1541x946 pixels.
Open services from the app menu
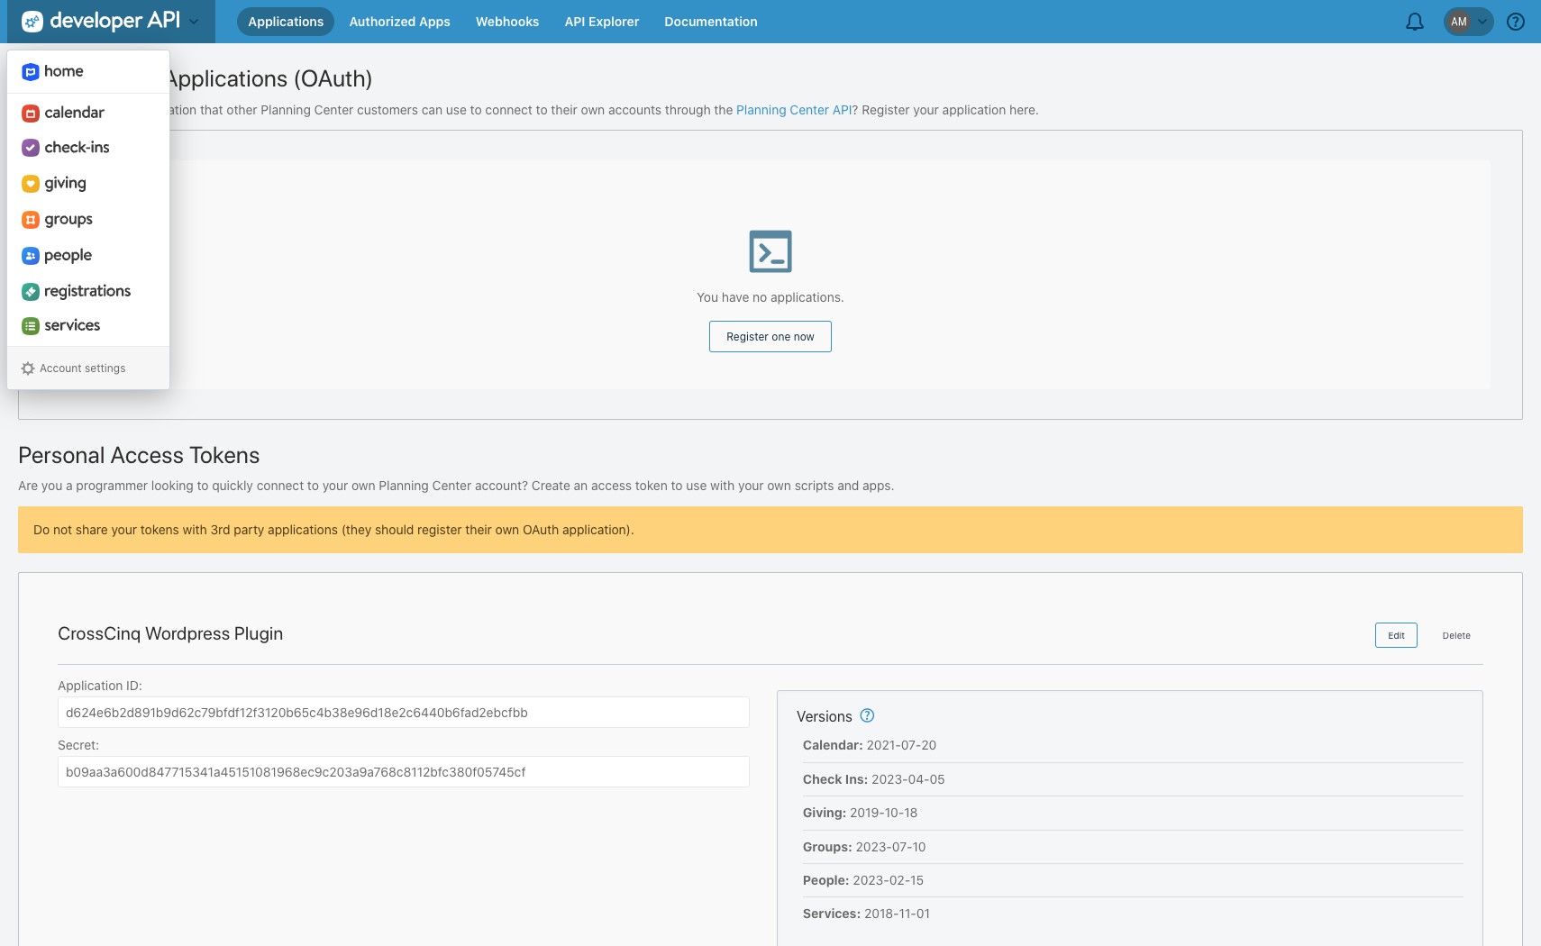(88, 326)
